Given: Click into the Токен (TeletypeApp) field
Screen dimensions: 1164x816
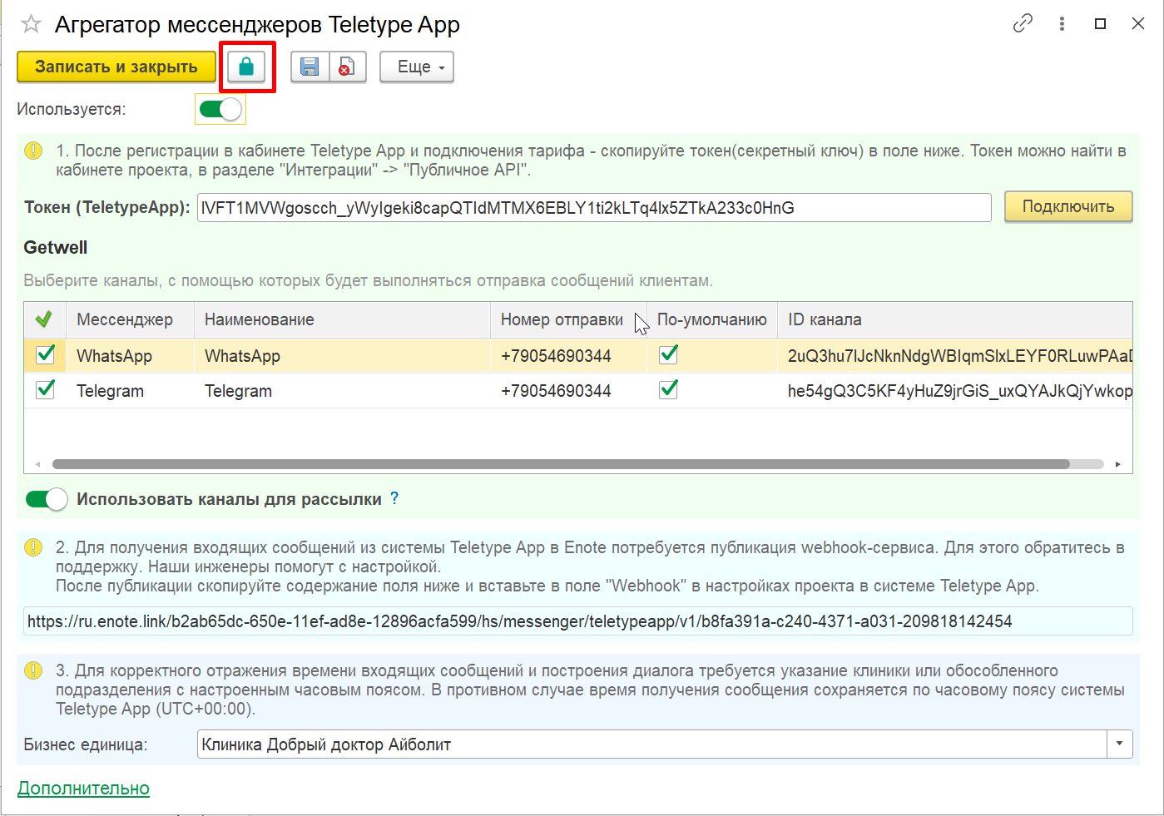Looking at the screenshot, I should (594, 208).
